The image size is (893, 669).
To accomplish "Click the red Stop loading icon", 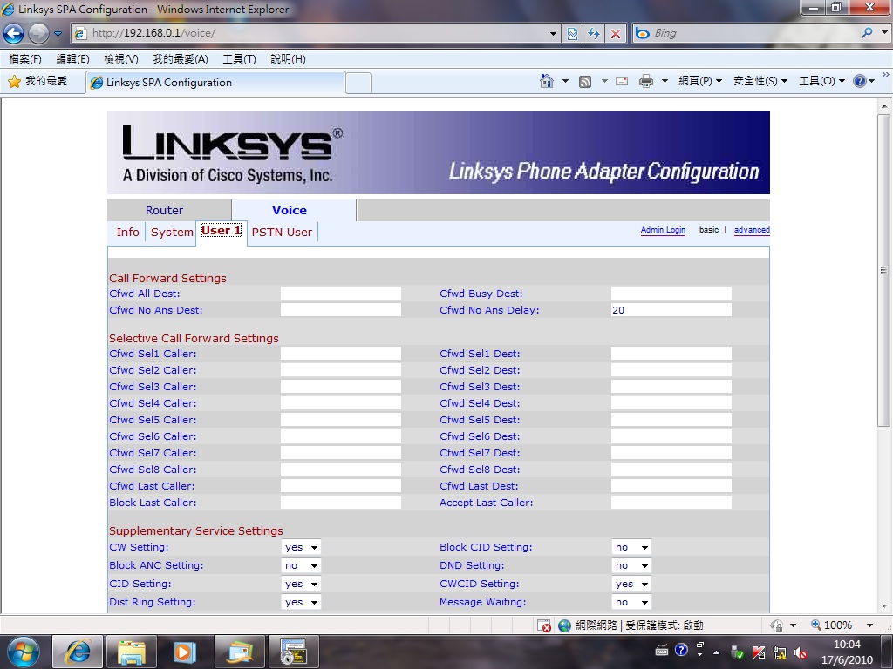I will (x=616, y=34).
